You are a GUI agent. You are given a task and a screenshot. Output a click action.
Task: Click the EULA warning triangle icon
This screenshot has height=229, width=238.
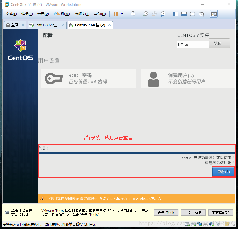click(42, 198)
